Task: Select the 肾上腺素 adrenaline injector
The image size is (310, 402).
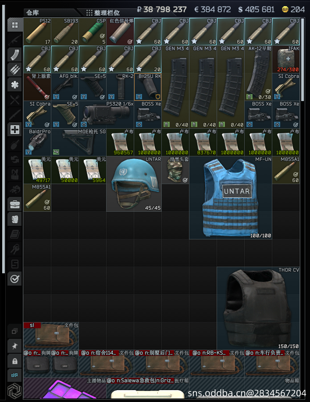Action: pos(37,87)
